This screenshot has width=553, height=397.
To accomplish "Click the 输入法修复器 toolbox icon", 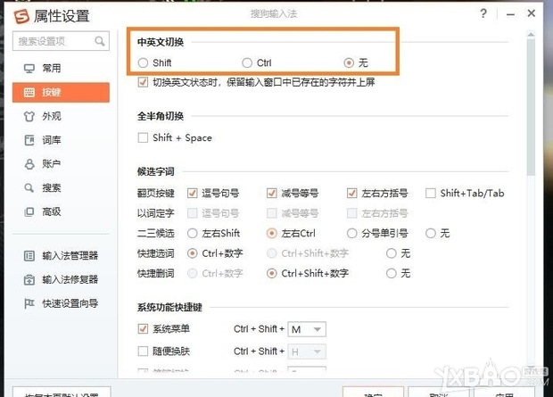I will [29, 280].
